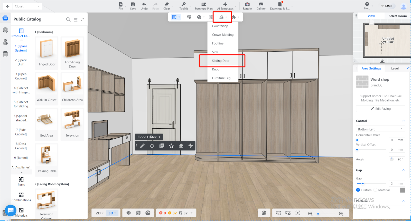Click the zoom in magnifier icon
This screenshot has height=221, width=411.
[341, 214]
